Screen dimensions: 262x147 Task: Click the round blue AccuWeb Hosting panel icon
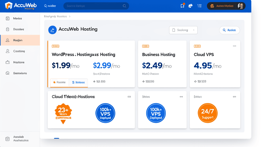[x=52, y=30]
